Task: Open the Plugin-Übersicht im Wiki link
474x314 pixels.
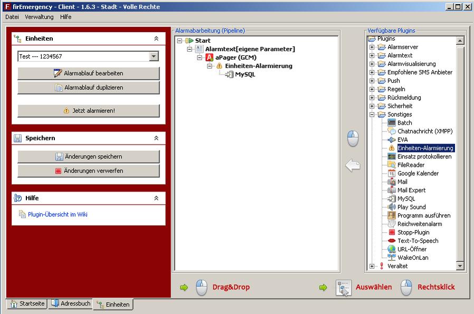Action: (x=58, y=214)
